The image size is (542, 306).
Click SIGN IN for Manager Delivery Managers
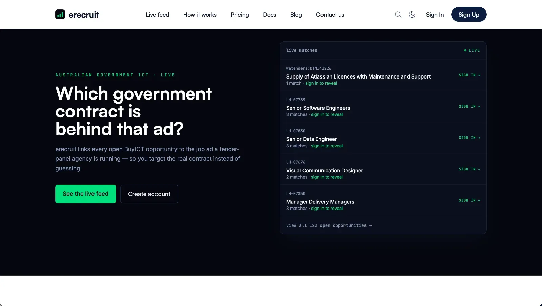click(x=470, y=200)
